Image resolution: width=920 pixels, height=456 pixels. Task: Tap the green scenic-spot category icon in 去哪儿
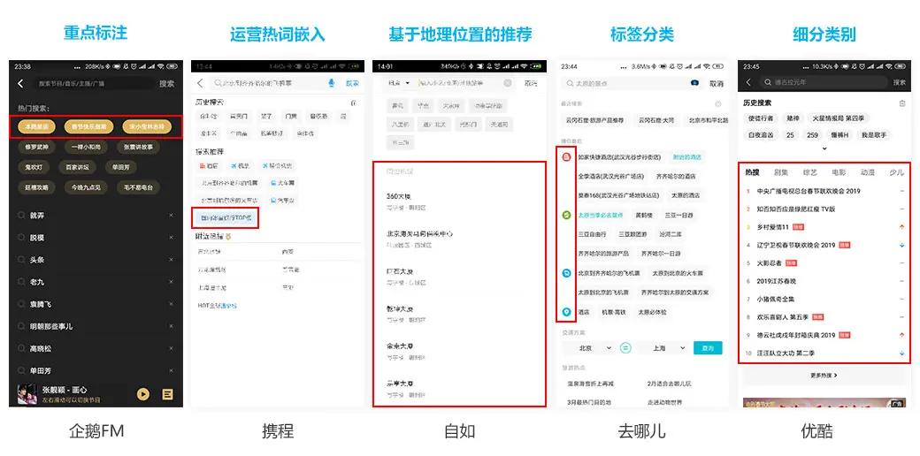(566, 215)
